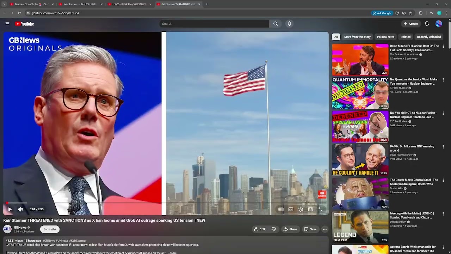The height and width of the screenshot is (254, 451).
Task: Open David Mitchell Flat Earth video thumbnail
Action: pos(360,60)
